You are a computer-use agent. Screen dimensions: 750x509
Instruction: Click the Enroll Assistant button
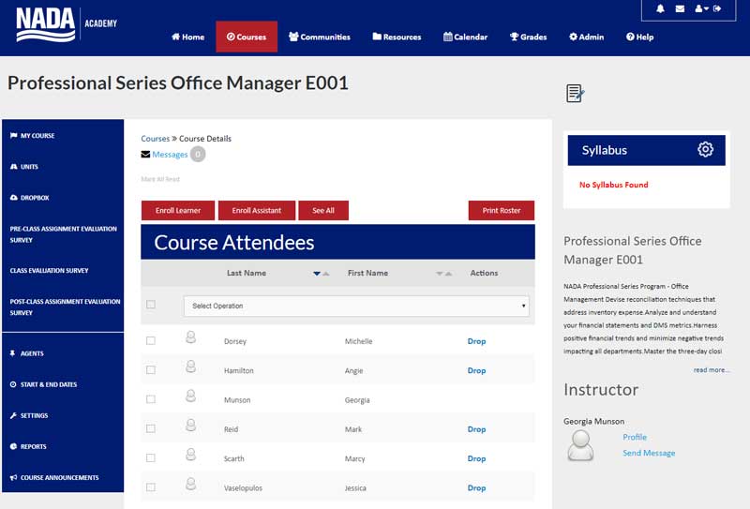pyautogui.click(x=256, y=211)
